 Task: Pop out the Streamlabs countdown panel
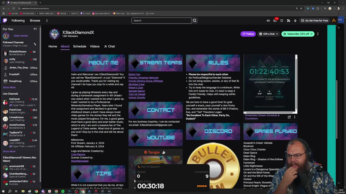289,117
